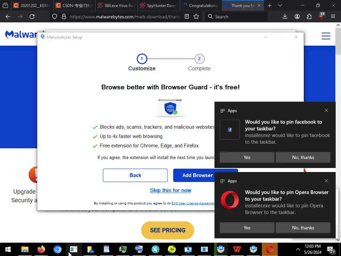Click the site padlock security icon
This screenshot has width=341, height=256.
pos(64,17)
